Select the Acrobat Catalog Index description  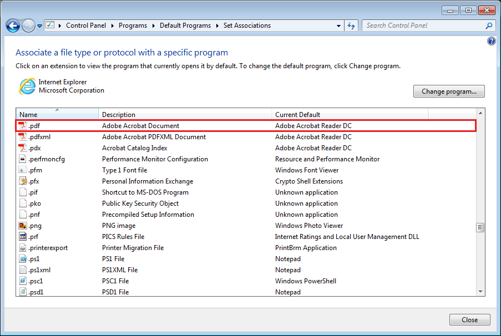coord(134,148)
